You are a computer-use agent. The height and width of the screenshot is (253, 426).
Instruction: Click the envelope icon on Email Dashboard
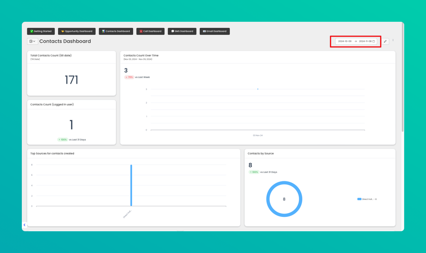click(204, 31)
